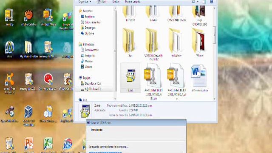The height and width of the screenshot is (153, 272).
Task: Click Nueva carpeta in the Explorer toolbar
Action: (133, 2)
